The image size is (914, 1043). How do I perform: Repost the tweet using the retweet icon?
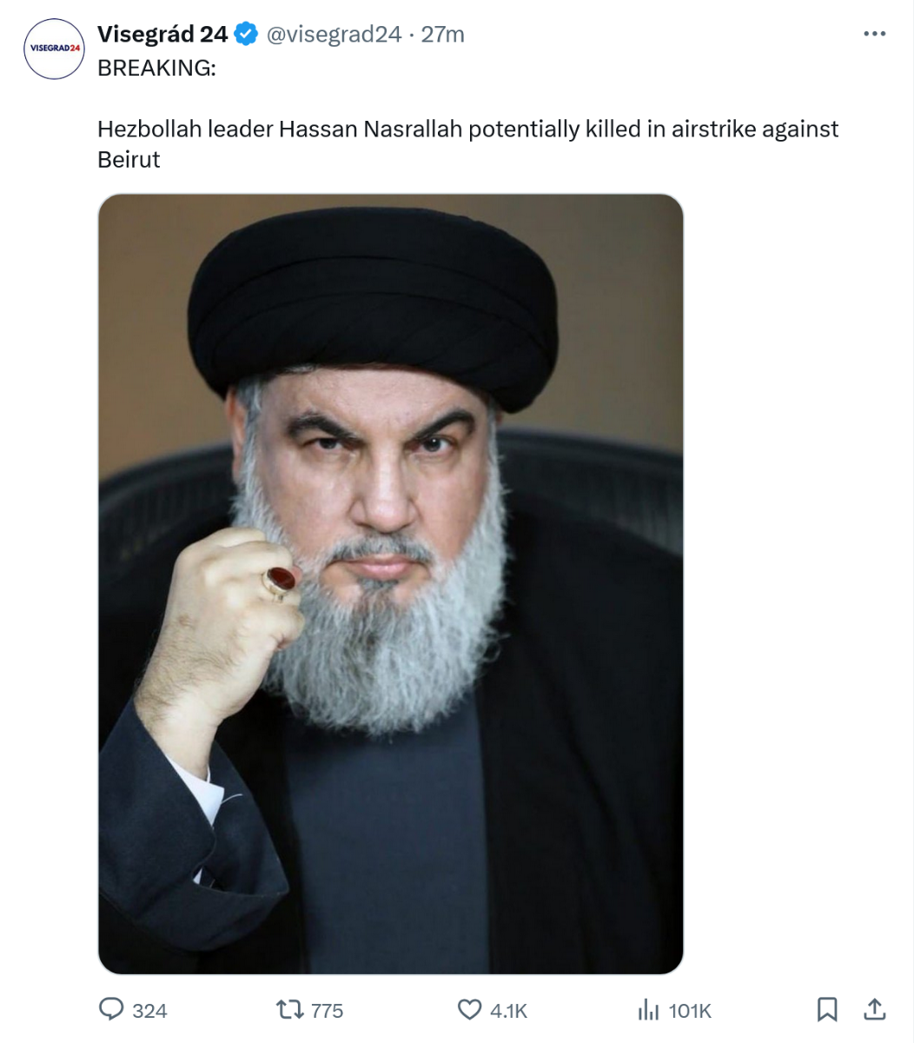pyautogui.click(x=288, y=1009)
